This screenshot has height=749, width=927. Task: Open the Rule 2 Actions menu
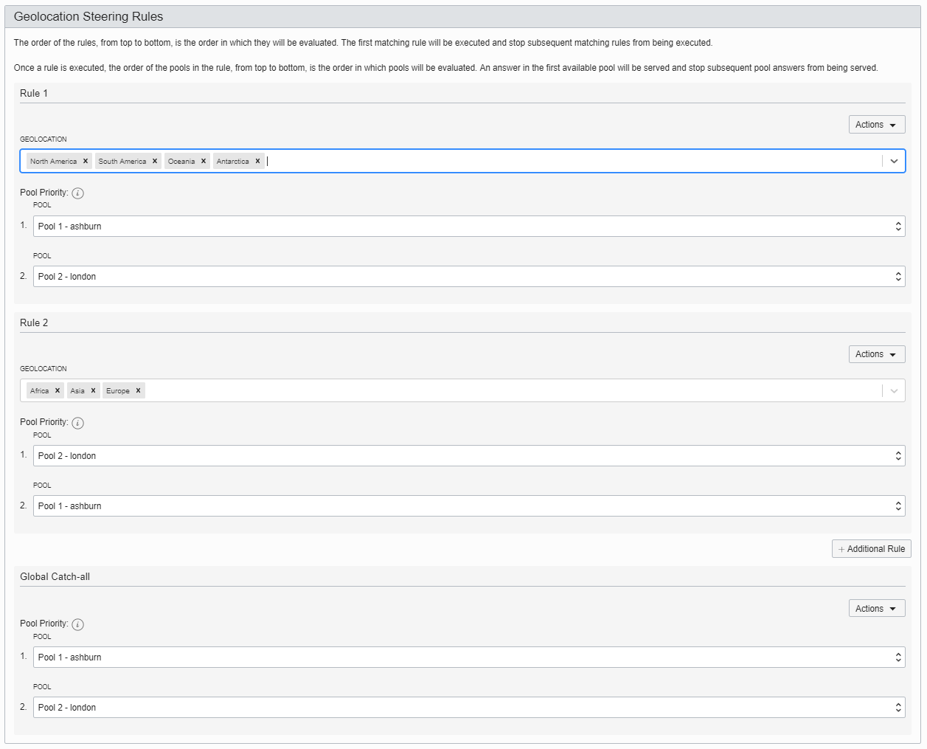[x=876, y=354]
